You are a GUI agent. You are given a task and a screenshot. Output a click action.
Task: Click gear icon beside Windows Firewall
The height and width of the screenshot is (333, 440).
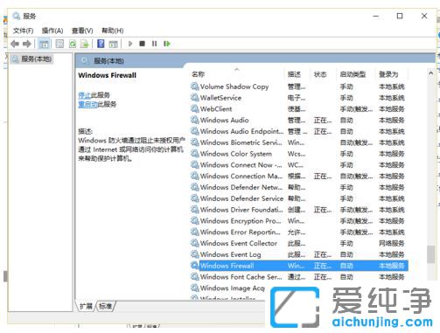(x=194, y=266)
